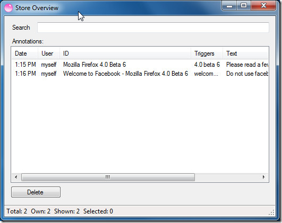Screen dimensions: 282x223
Task: Click the resize grip in status bar corner
Action: pos(271,212)
